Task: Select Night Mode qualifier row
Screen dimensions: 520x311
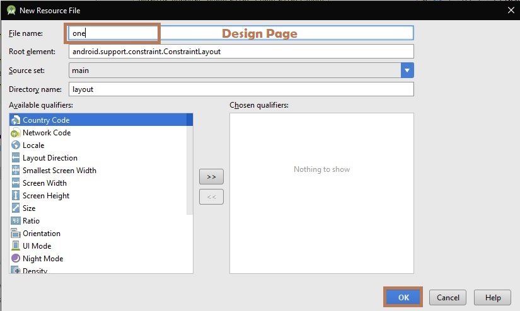Action: [101, 258]
